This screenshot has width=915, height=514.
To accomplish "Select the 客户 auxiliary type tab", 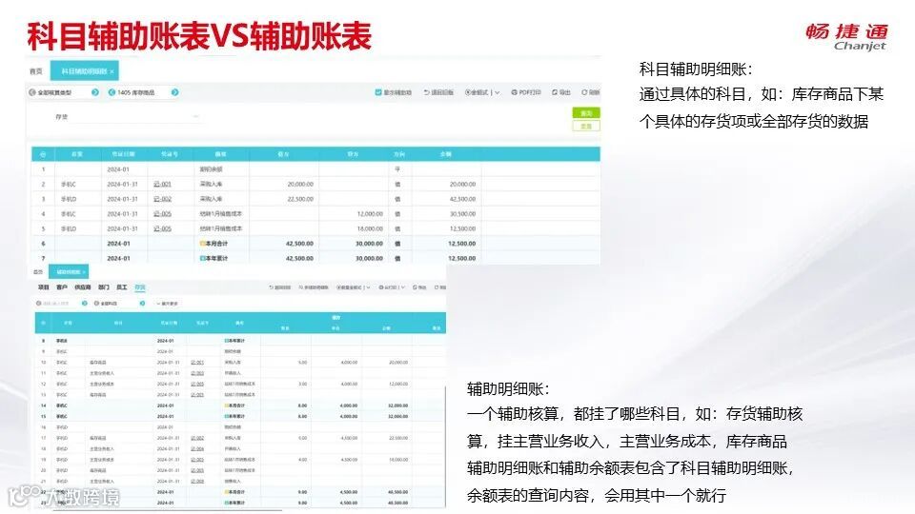I will coord(62,287).
